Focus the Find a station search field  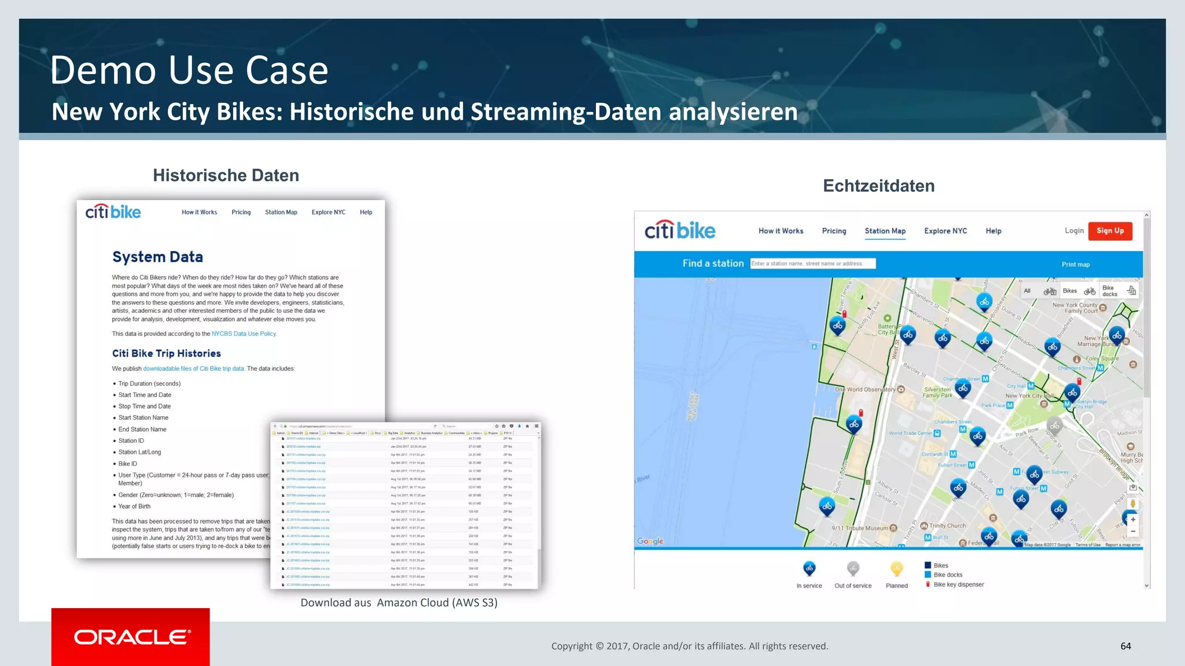[x=812, y=264]
